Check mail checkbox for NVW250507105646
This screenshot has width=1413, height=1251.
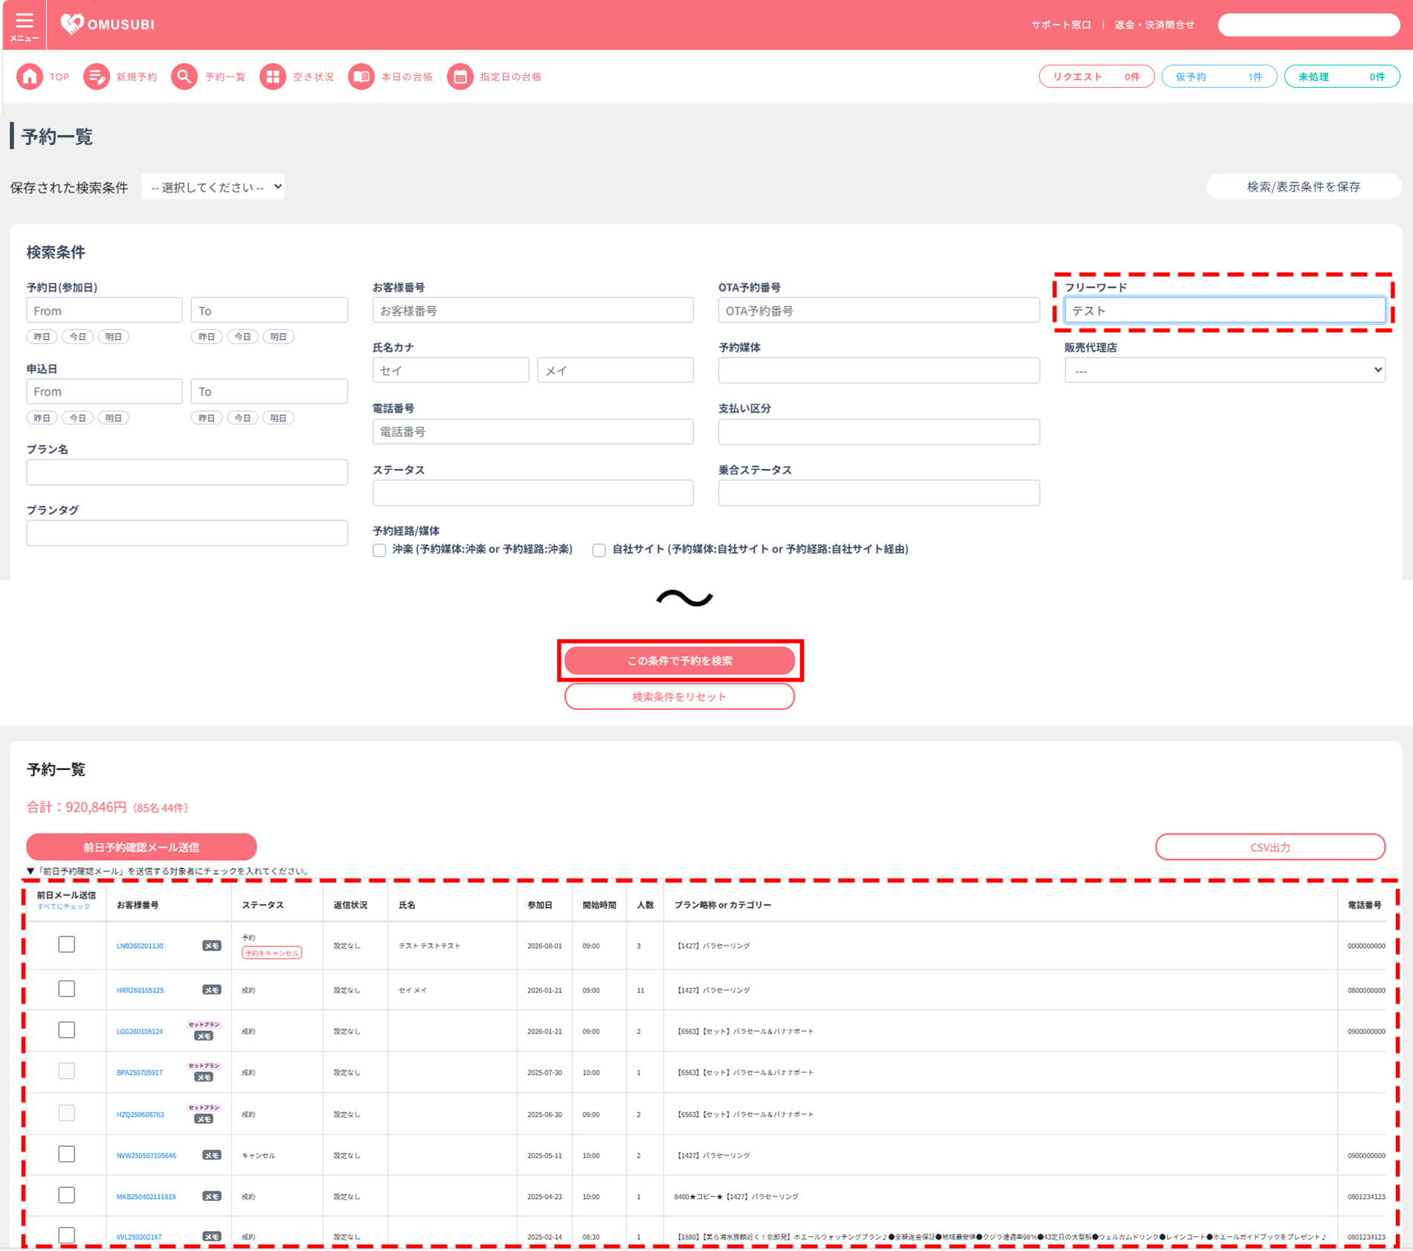click(66, 1154)
